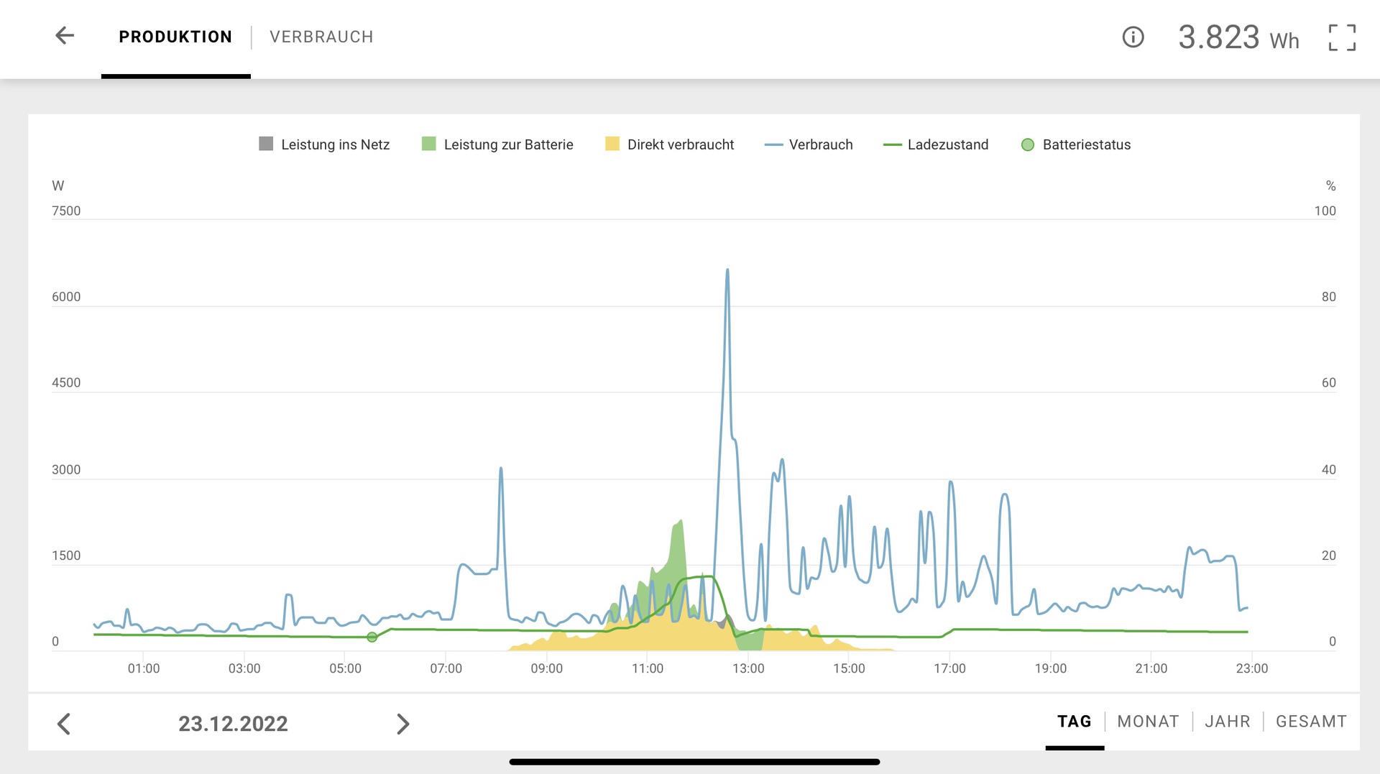
Task: Go to the previous day
Action: [64, 724]
